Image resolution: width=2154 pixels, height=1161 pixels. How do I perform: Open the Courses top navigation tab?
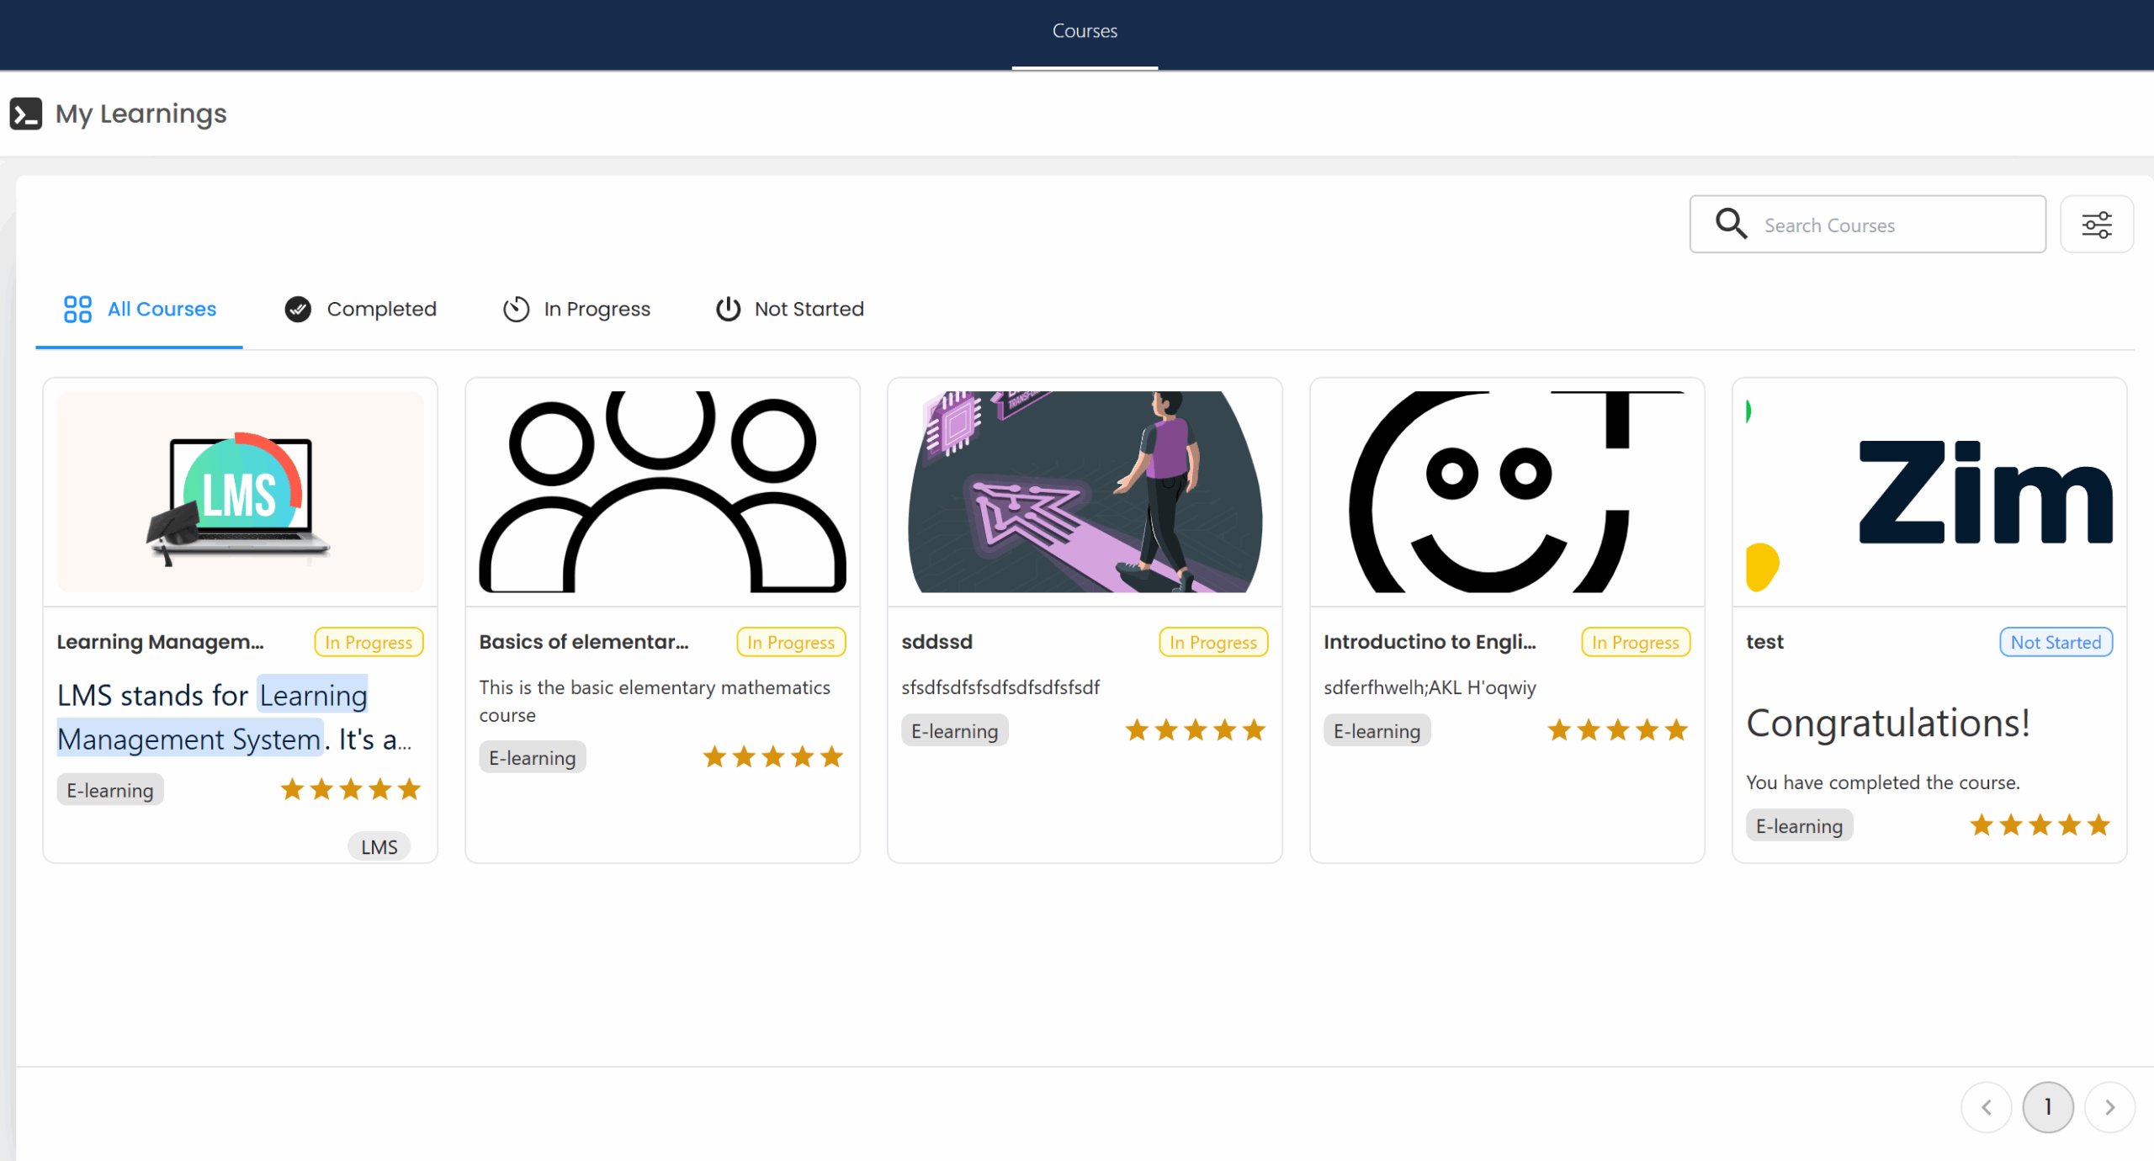tap(1084, 31)
